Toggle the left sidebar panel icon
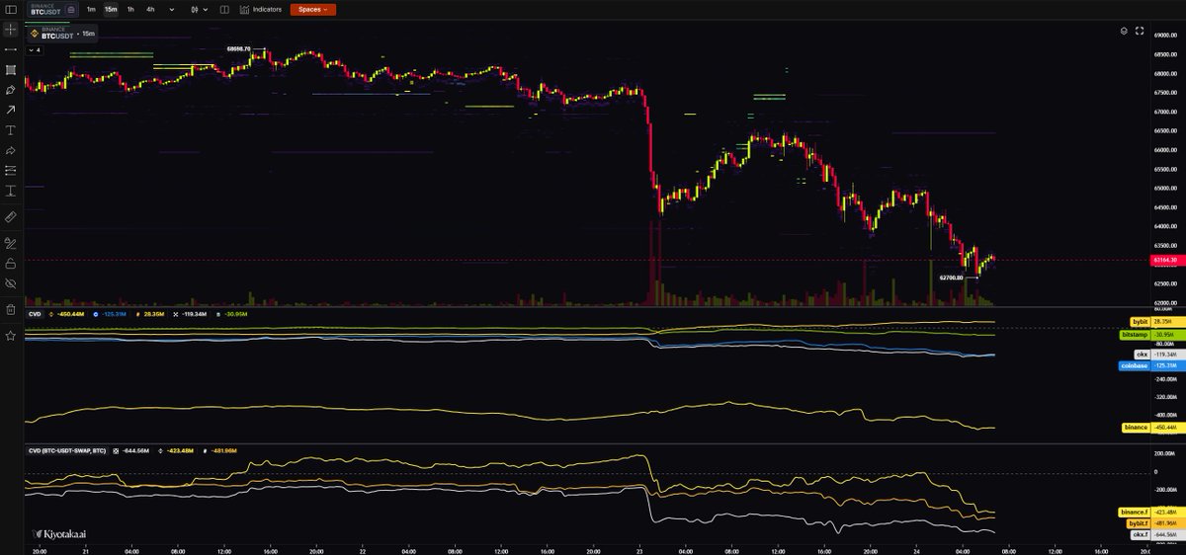 10,9
